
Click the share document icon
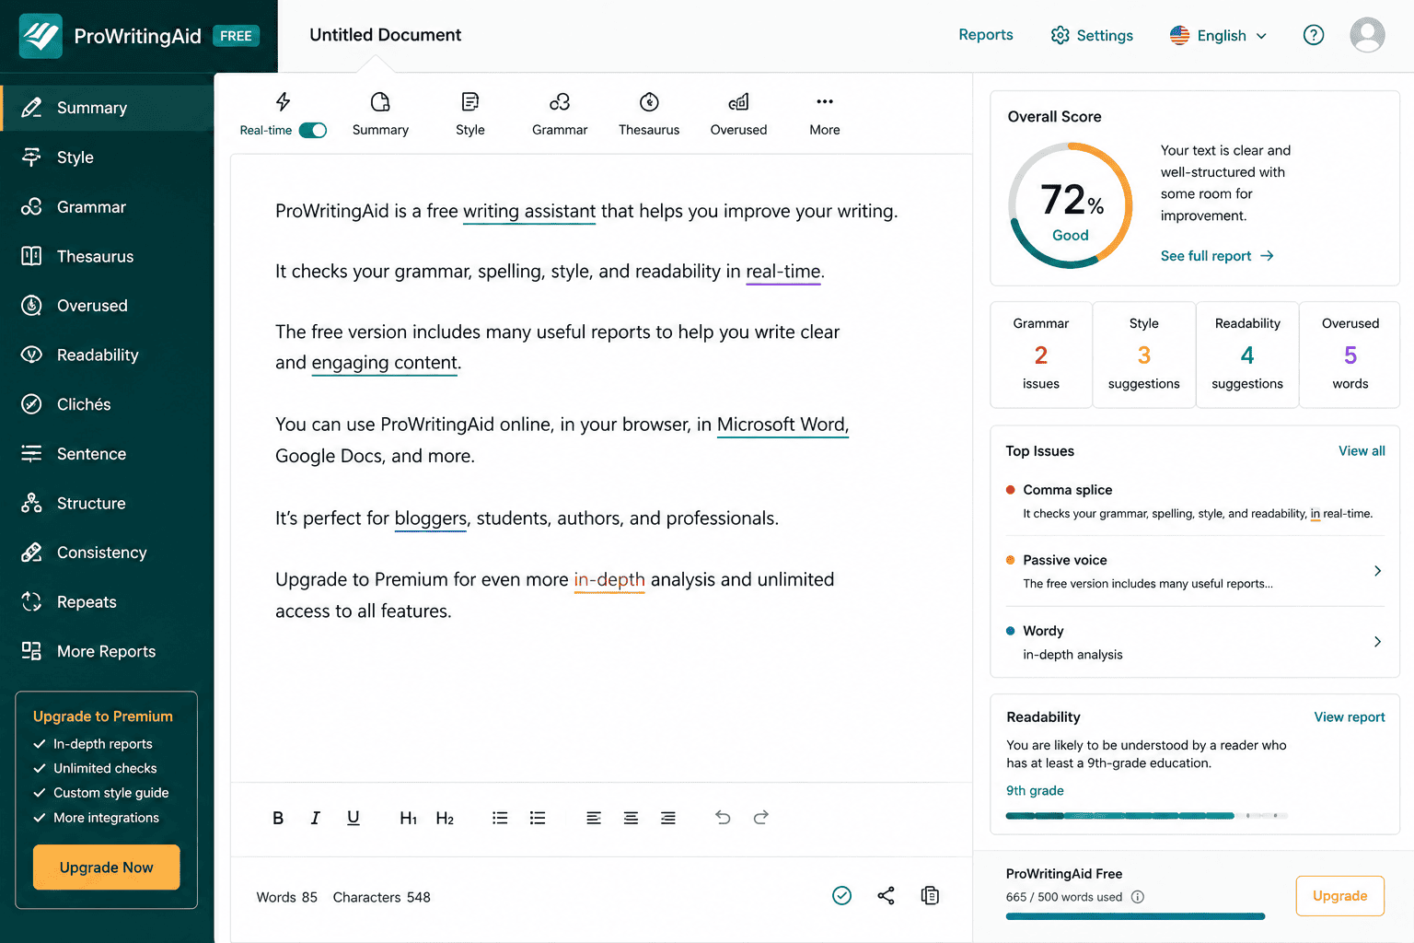coord(887,895)
